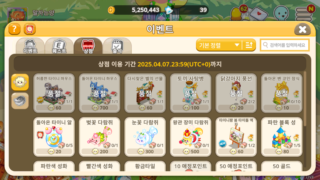This screenshot has width=320, height=180.
Task: Open the hamburger menu with N badge
Action: [304, 14]
